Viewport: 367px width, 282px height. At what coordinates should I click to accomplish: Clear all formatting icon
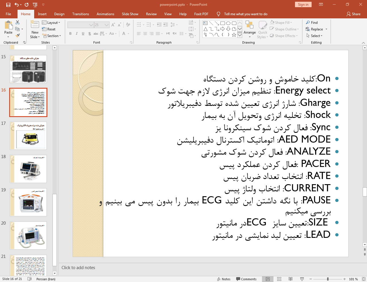pyautogui.click(x=128, y=25)
